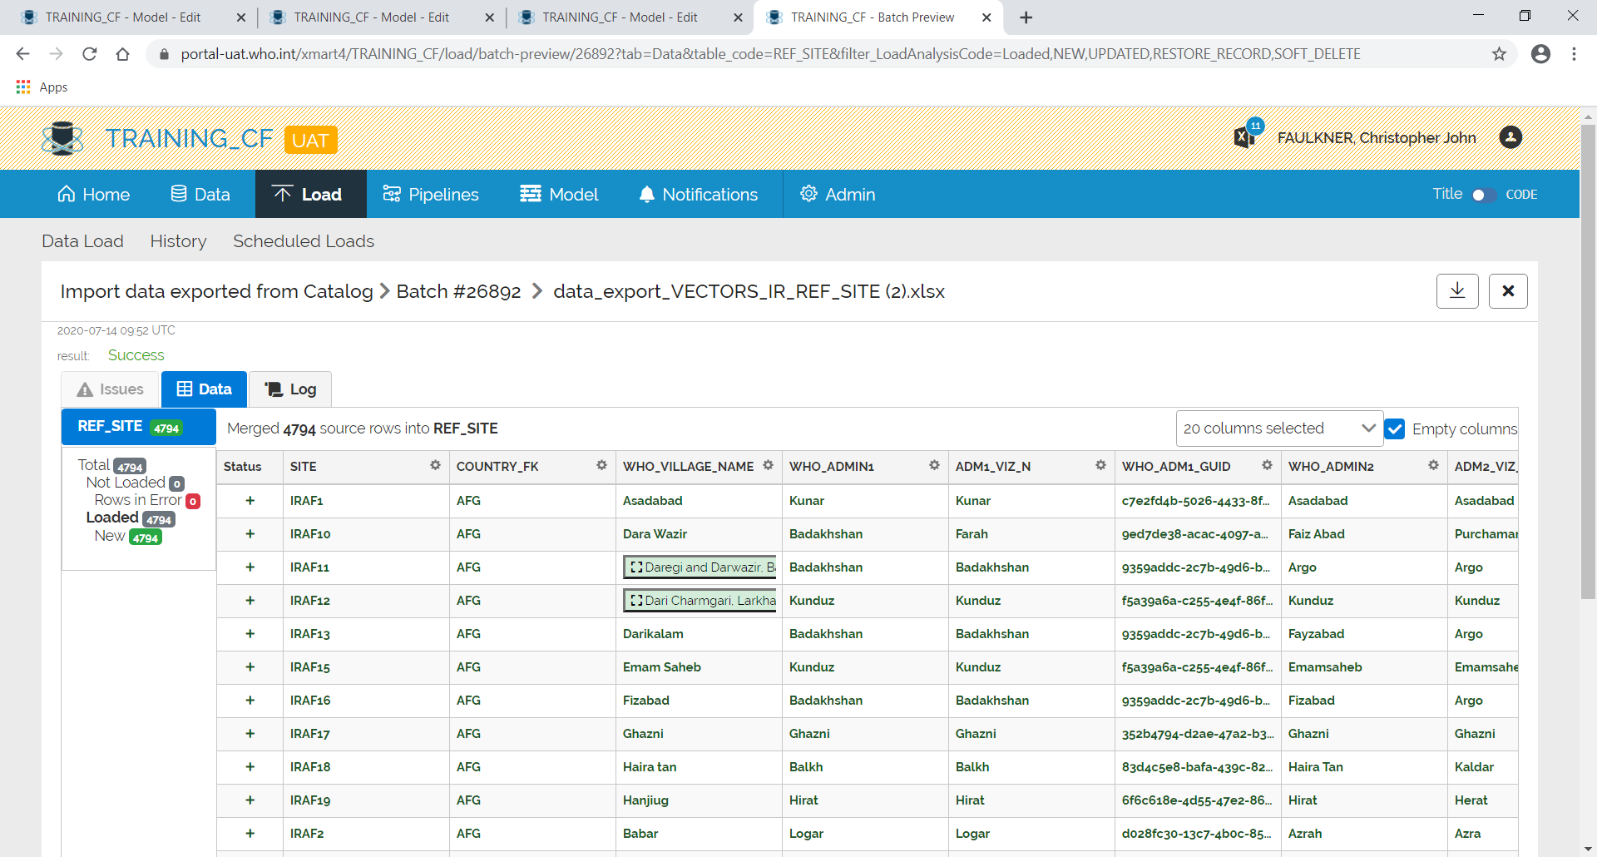Open WHO_ADM1_GUID column settings gear
Screen dimensions: 1597x857
pyautogui.click(x=1267, y=465)
